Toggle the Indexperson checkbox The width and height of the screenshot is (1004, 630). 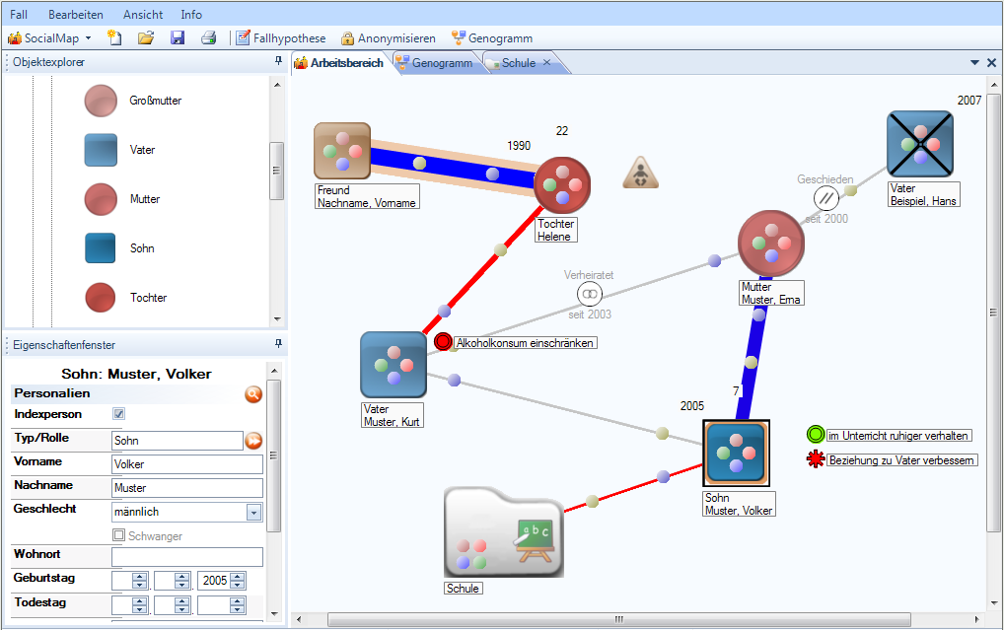tap(118, 414)
